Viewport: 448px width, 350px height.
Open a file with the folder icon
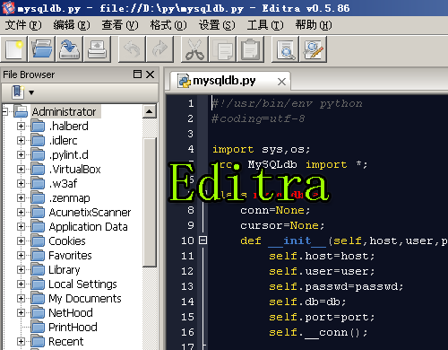click(x=41, y=49)
